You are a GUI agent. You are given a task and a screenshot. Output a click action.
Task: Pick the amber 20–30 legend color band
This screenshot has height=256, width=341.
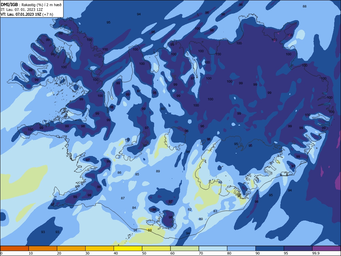click(x=71, y=248)
